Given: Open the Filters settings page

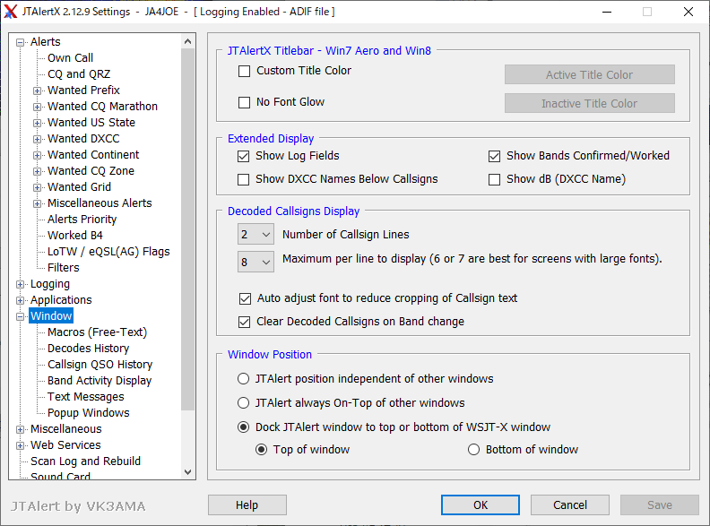Looking at the screenshot, I should click(64, 268).
